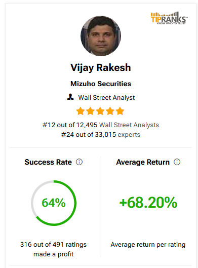Click the third rating star

tap(100, 111)
